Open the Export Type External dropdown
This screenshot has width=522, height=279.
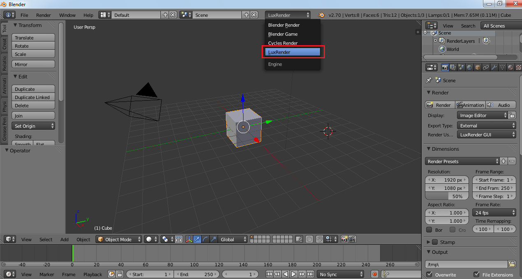[x=487, y=126]
